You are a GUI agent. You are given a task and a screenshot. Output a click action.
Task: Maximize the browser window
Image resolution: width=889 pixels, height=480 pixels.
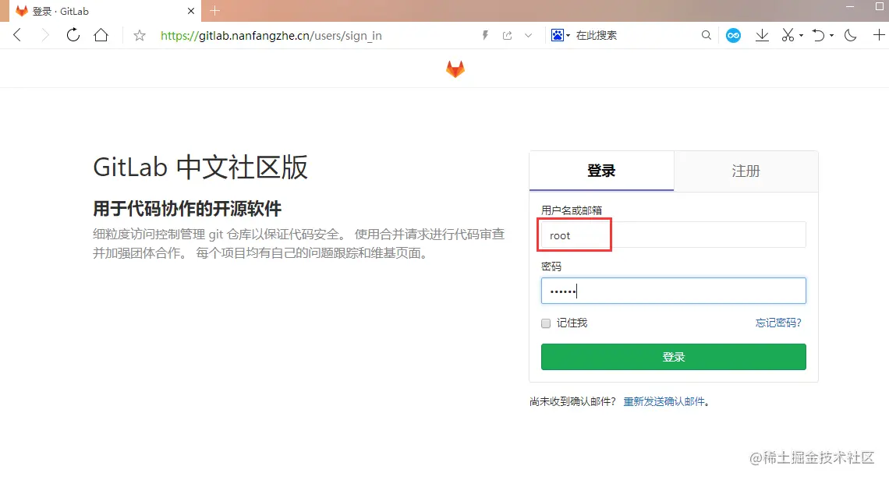(880, 7)
